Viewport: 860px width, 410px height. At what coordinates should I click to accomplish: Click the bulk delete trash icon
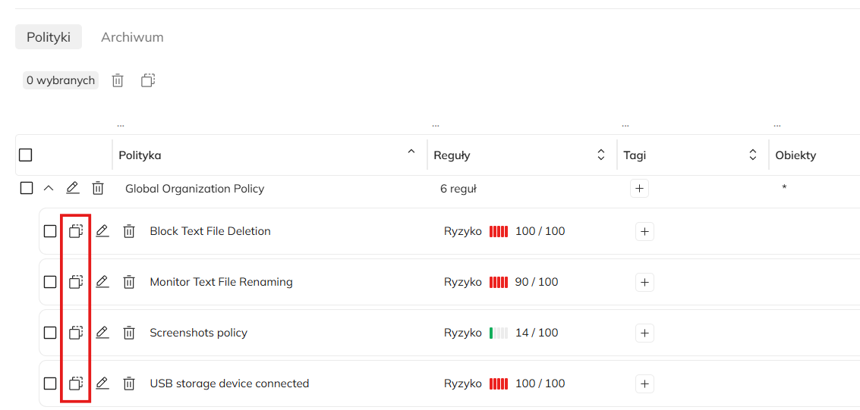[118, 80]
